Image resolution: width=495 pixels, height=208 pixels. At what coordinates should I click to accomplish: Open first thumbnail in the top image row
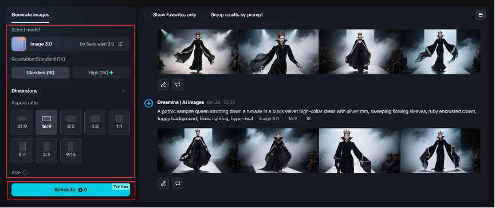(x=198, y=52)
